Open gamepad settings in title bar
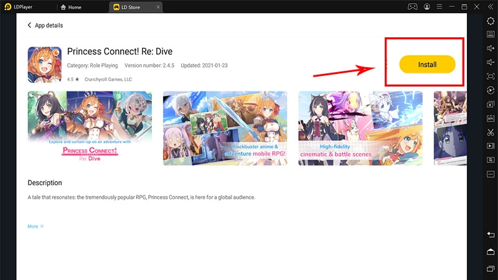Screen dimensions: 498x280 click(x=412, y=7)
